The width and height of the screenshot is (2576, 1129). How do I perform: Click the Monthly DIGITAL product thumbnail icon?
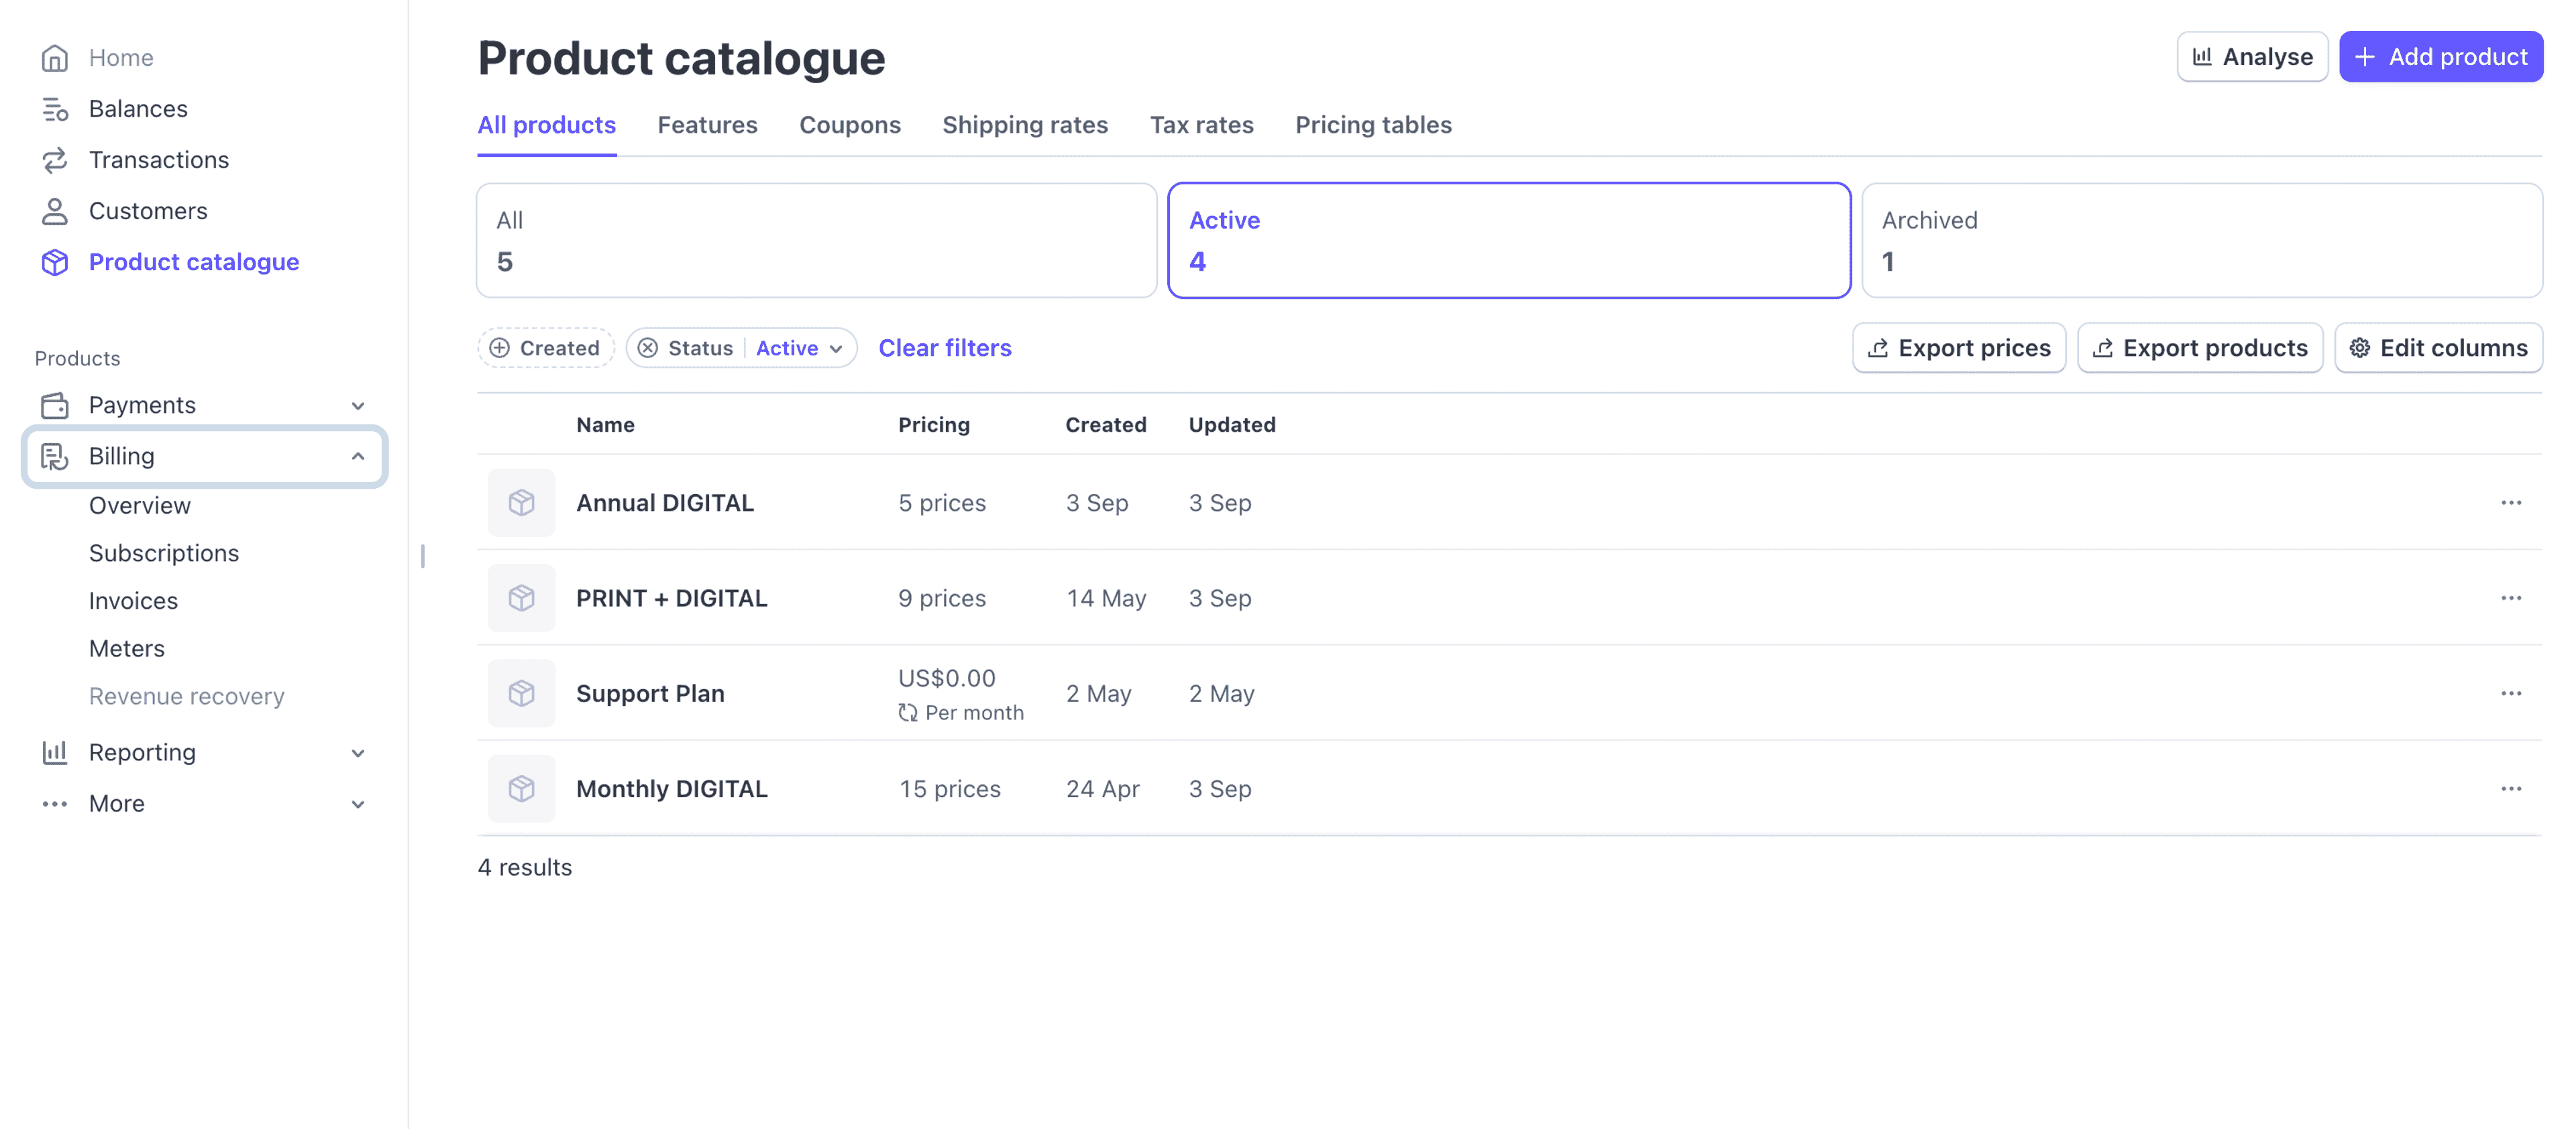tap(521, 788)
